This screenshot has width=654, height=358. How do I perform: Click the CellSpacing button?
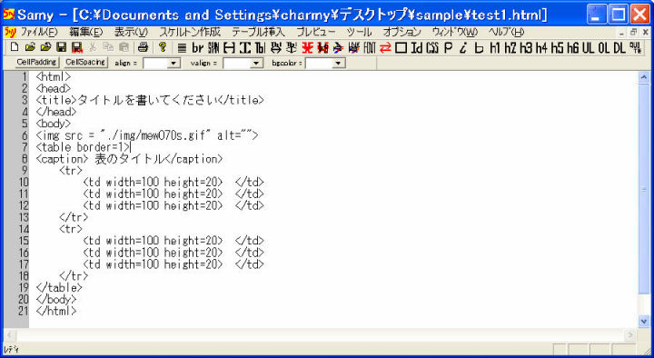pos(85,62)
